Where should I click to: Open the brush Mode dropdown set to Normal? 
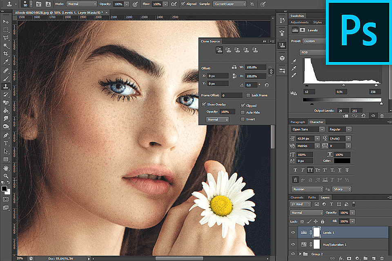click(82, 4)
